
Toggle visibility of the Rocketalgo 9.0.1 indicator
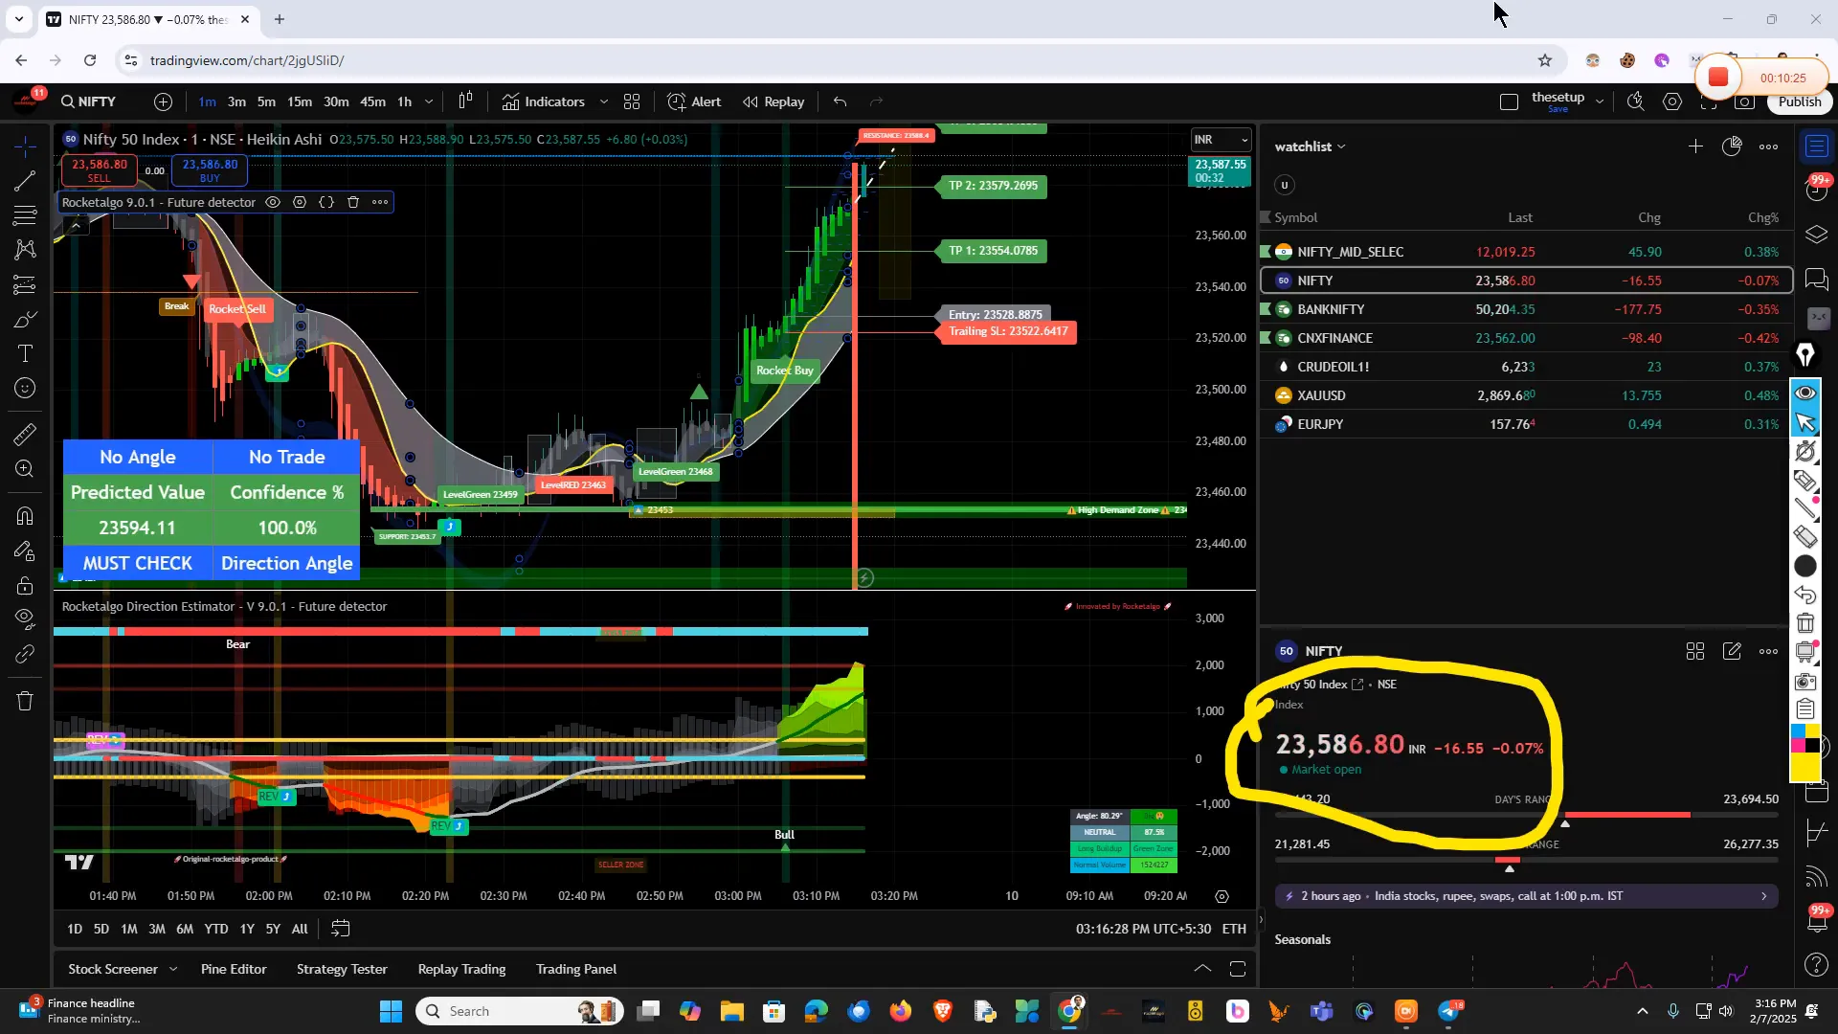coord(273,202)
